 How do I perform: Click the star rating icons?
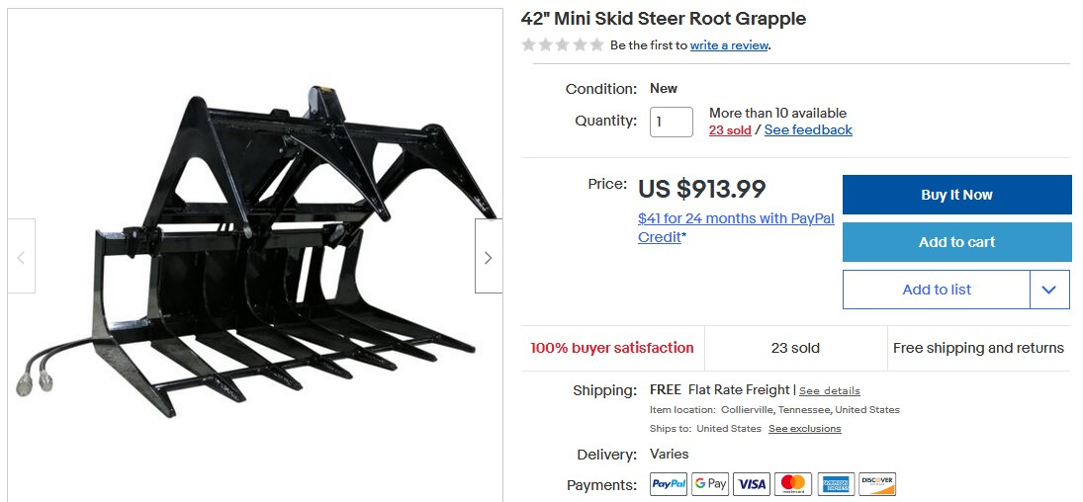tap(562, 44)
